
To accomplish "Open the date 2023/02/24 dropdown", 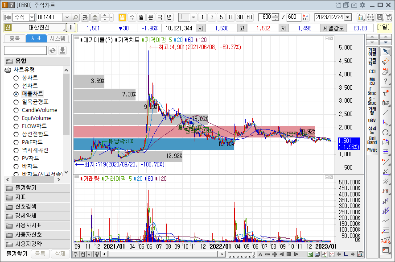I will pyautogui.click(x=348, y=17).
